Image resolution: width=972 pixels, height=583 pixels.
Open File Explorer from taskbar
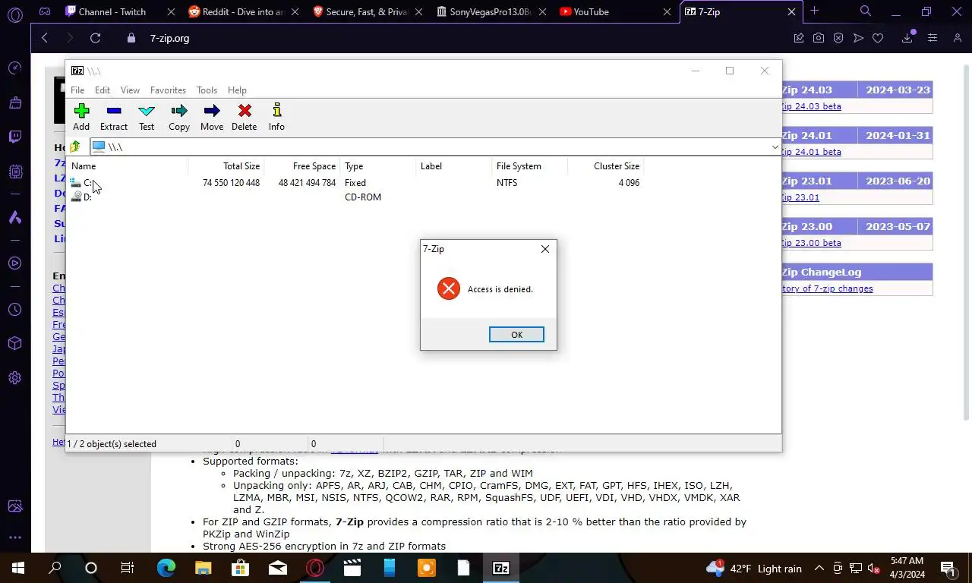(204, 568)
